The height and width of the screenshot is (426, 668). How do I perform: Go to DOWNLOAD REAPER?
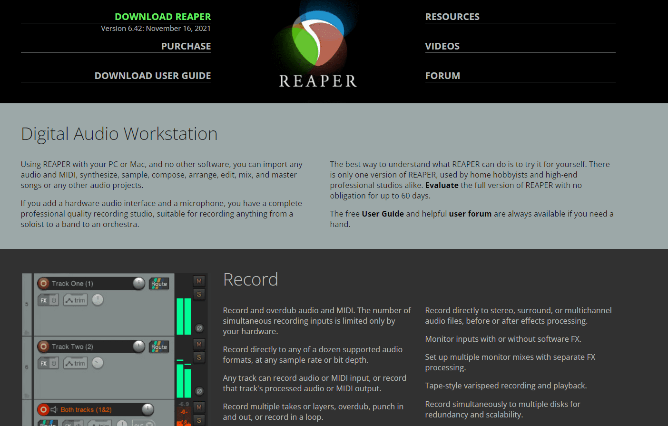pyautogui.click(x=163, y=16)
